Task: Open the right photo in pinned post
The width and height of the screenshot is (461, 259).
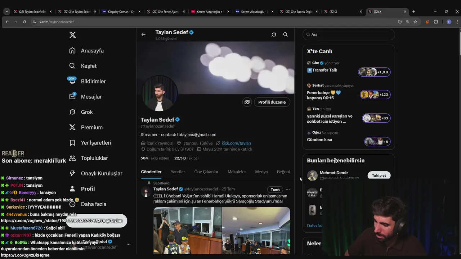Action: point(256,231)
